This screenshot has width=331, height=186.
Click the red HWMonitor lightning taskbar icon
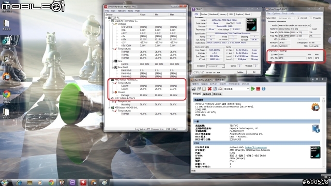[x=83, y=182]
